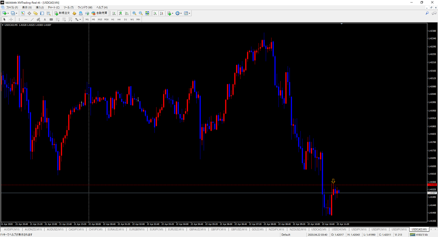Set timeframe to D1

126,19
